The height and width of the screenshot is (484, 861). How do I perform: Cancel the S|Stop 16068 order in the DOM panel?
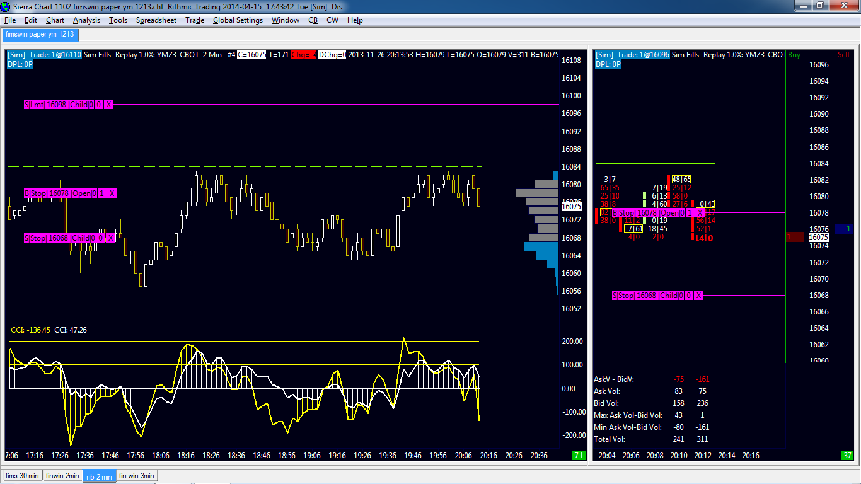coord(698,296)
